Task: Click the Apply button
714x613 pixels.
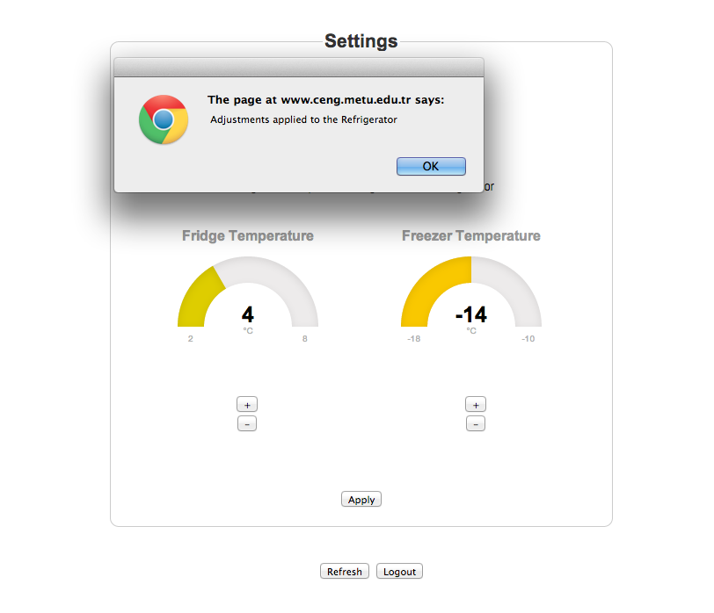Action: coord(361,500)
